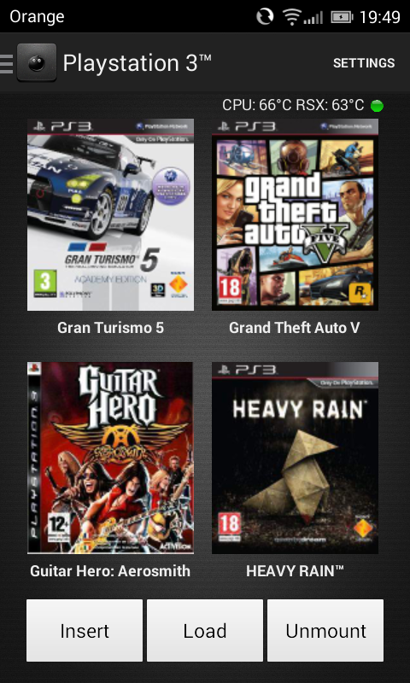The height and width of the screenshot is (683, 410).
Task: Open SETTINGS in the action bar
Action: coord(364,63)
